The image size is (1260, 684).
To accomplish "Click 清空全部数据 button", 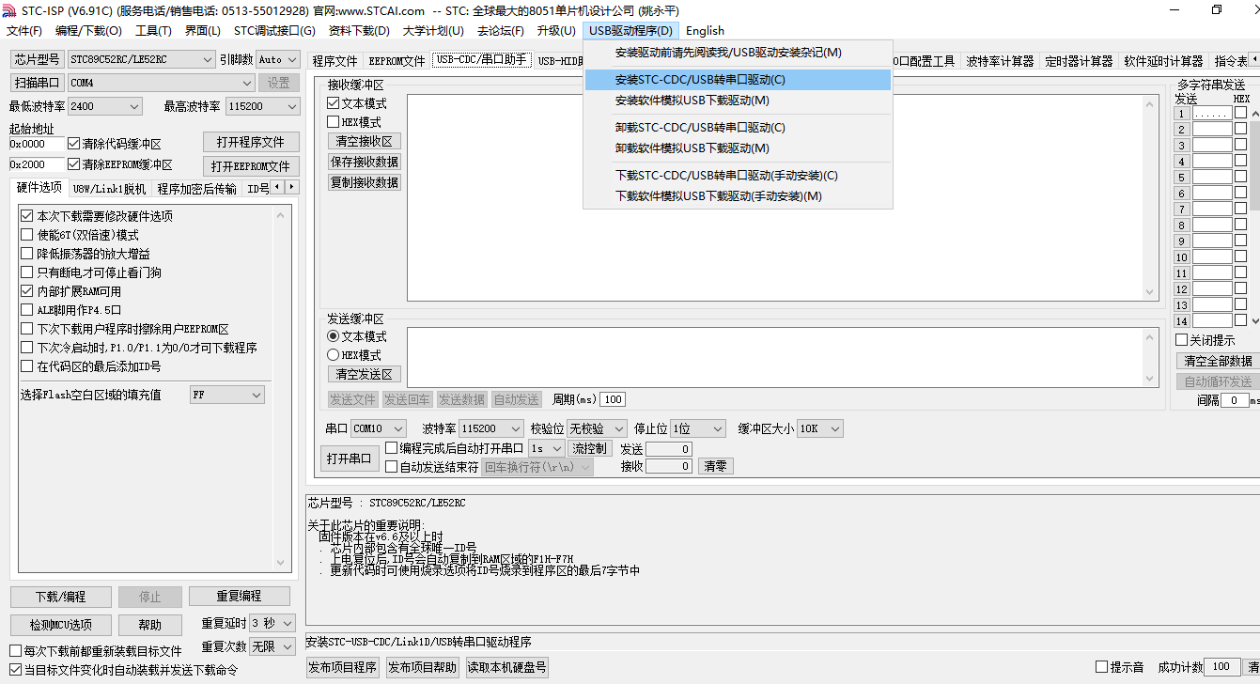I will tap(1218, 361).
